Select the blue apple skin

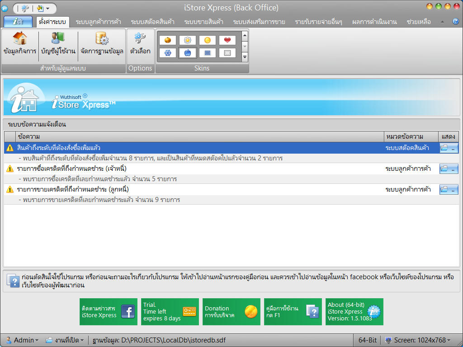pyautogui.click(x=188, y=53)
